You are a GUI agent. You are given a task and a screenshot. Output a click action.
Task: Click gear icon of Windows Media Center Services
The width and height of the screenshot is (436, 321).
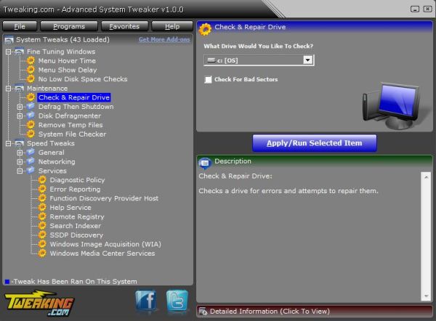click(x=42, y=253)
